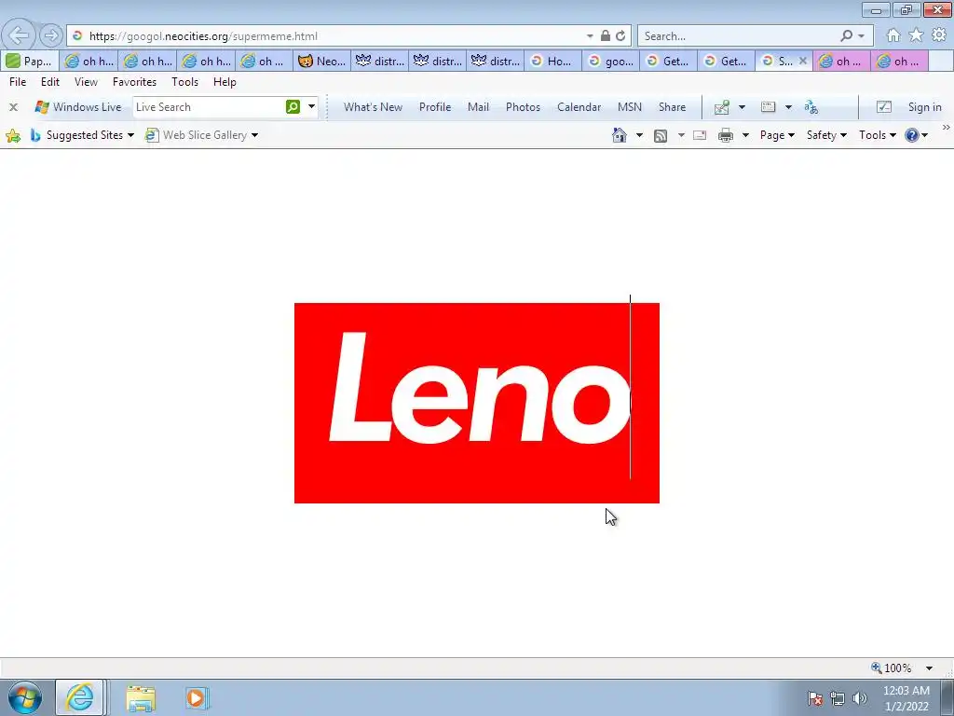The image size is (954, 716).
Task: Open the gear Tools icon at top right
Action: 939,35
